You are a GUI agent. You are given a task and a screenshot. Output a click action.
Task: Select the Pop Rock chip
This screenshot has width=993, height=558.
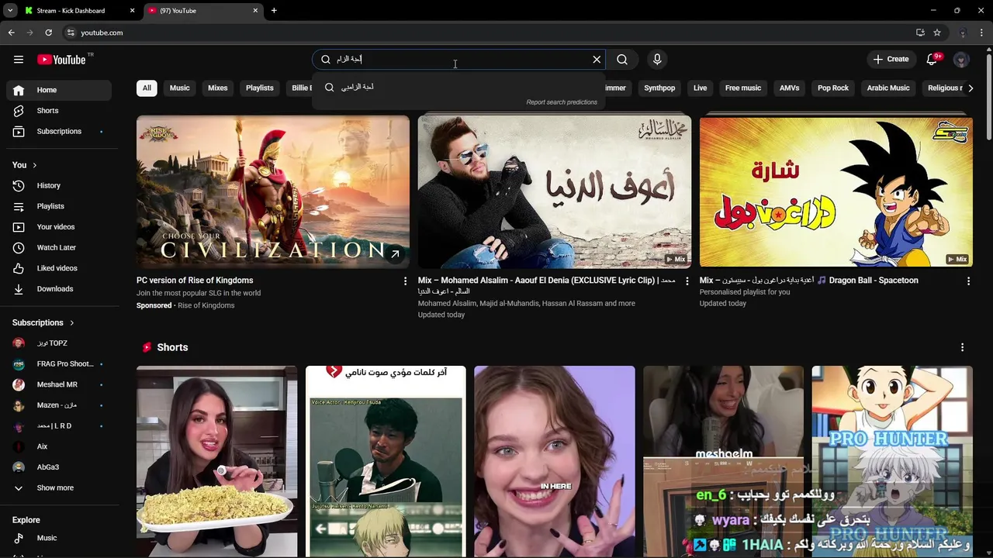click(833, 88)
